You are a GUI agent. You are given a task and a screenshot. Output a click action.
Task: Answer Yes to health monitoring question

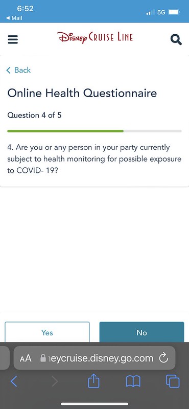tap(47, 332)
